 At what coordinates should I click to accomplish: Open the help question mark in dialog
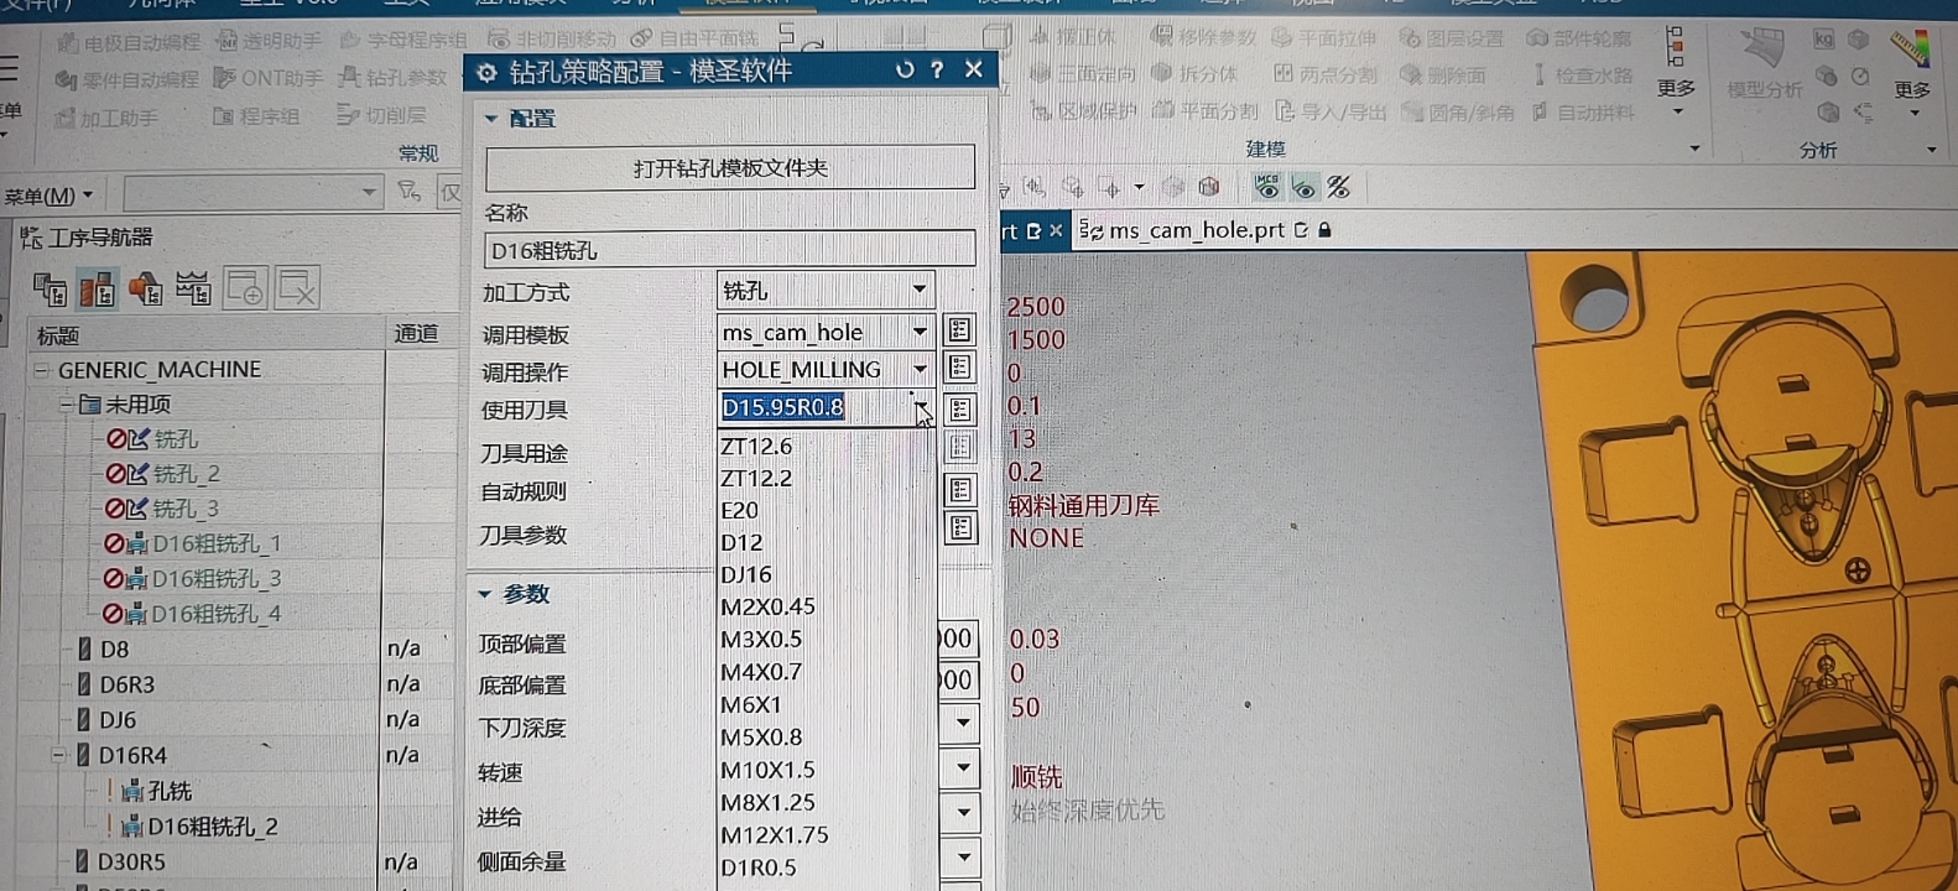tap(937, 70)
